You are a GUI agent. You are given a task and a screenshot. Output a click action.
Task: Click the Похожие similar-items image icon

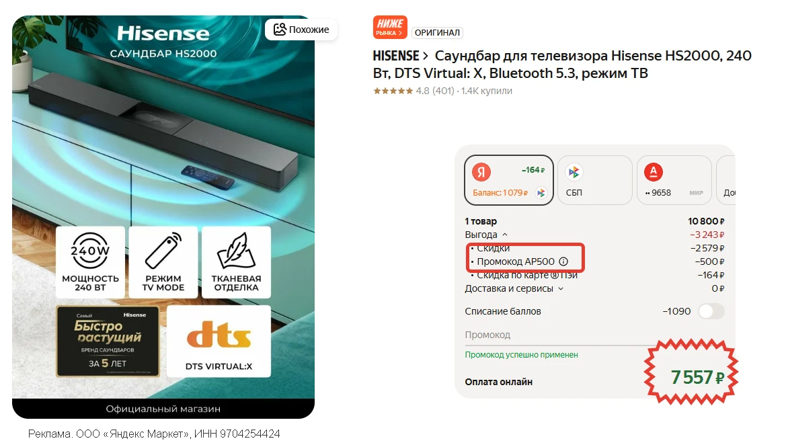click(x=279, y=29)
